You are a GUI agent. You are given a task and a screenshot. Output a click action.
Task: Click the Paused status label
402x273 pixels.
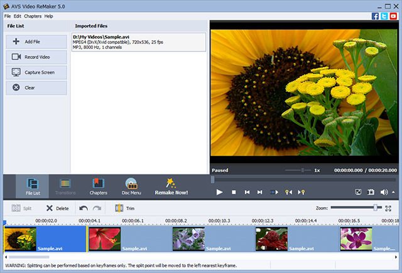click(220, 170)
